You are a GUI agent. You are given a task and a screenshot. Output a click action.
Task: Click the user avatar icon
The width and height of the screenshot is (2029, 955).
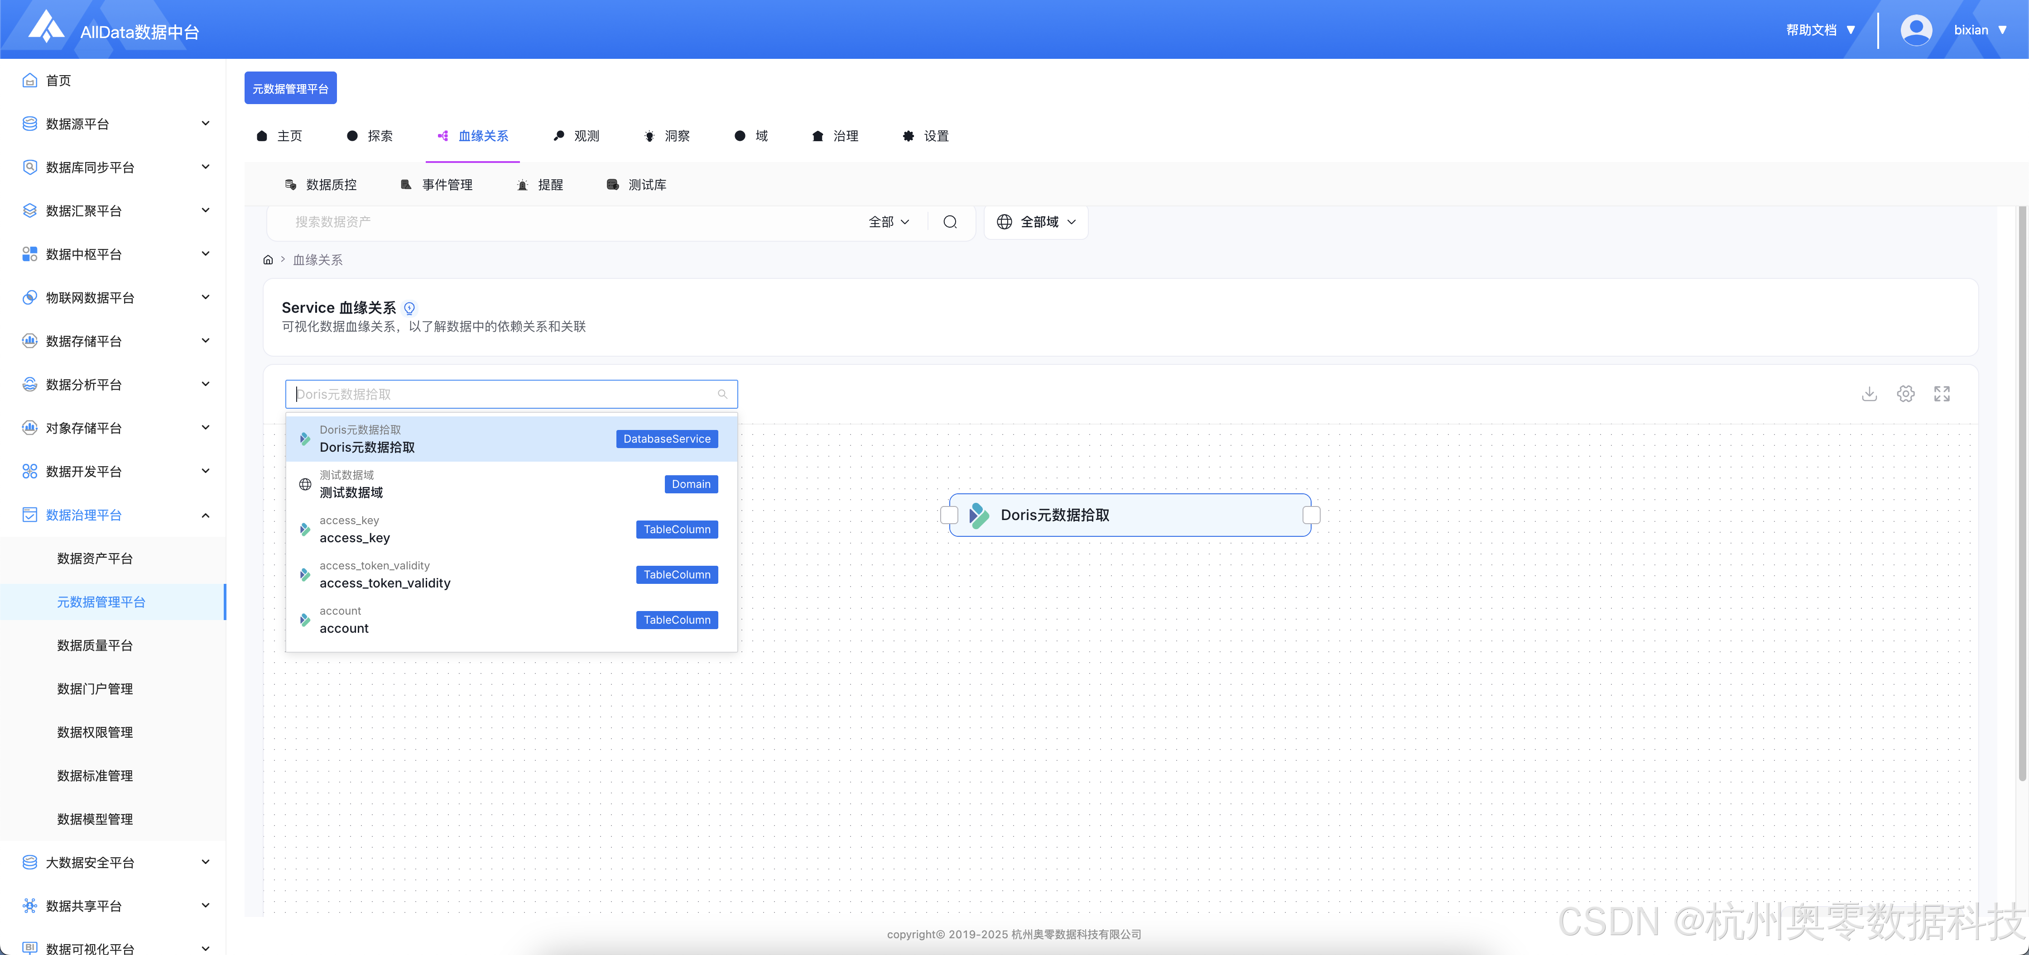tap(1916, 30)
